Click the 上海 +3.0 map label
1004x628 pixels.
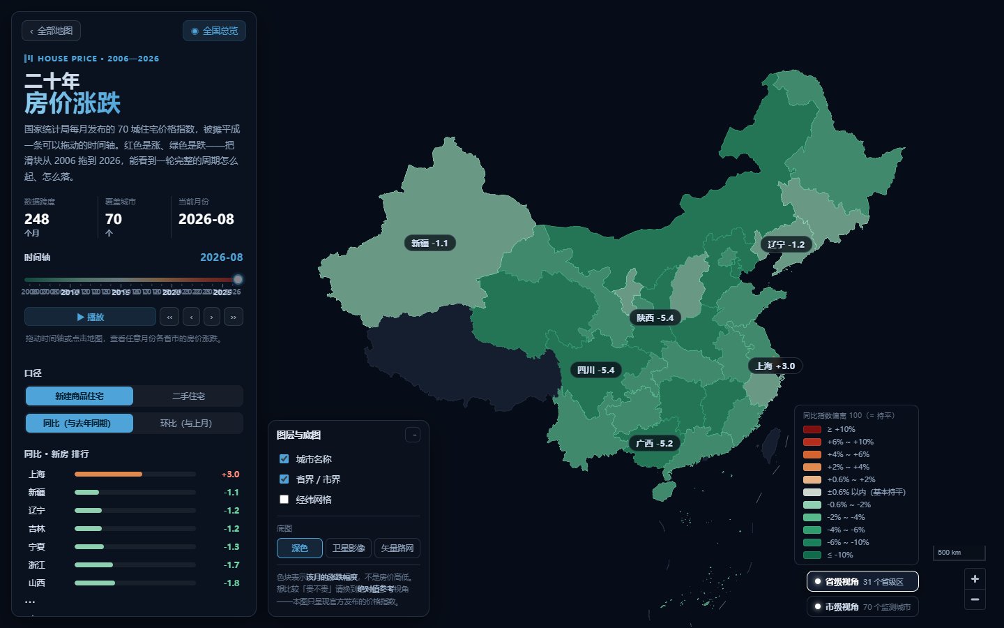click(775, 366)
